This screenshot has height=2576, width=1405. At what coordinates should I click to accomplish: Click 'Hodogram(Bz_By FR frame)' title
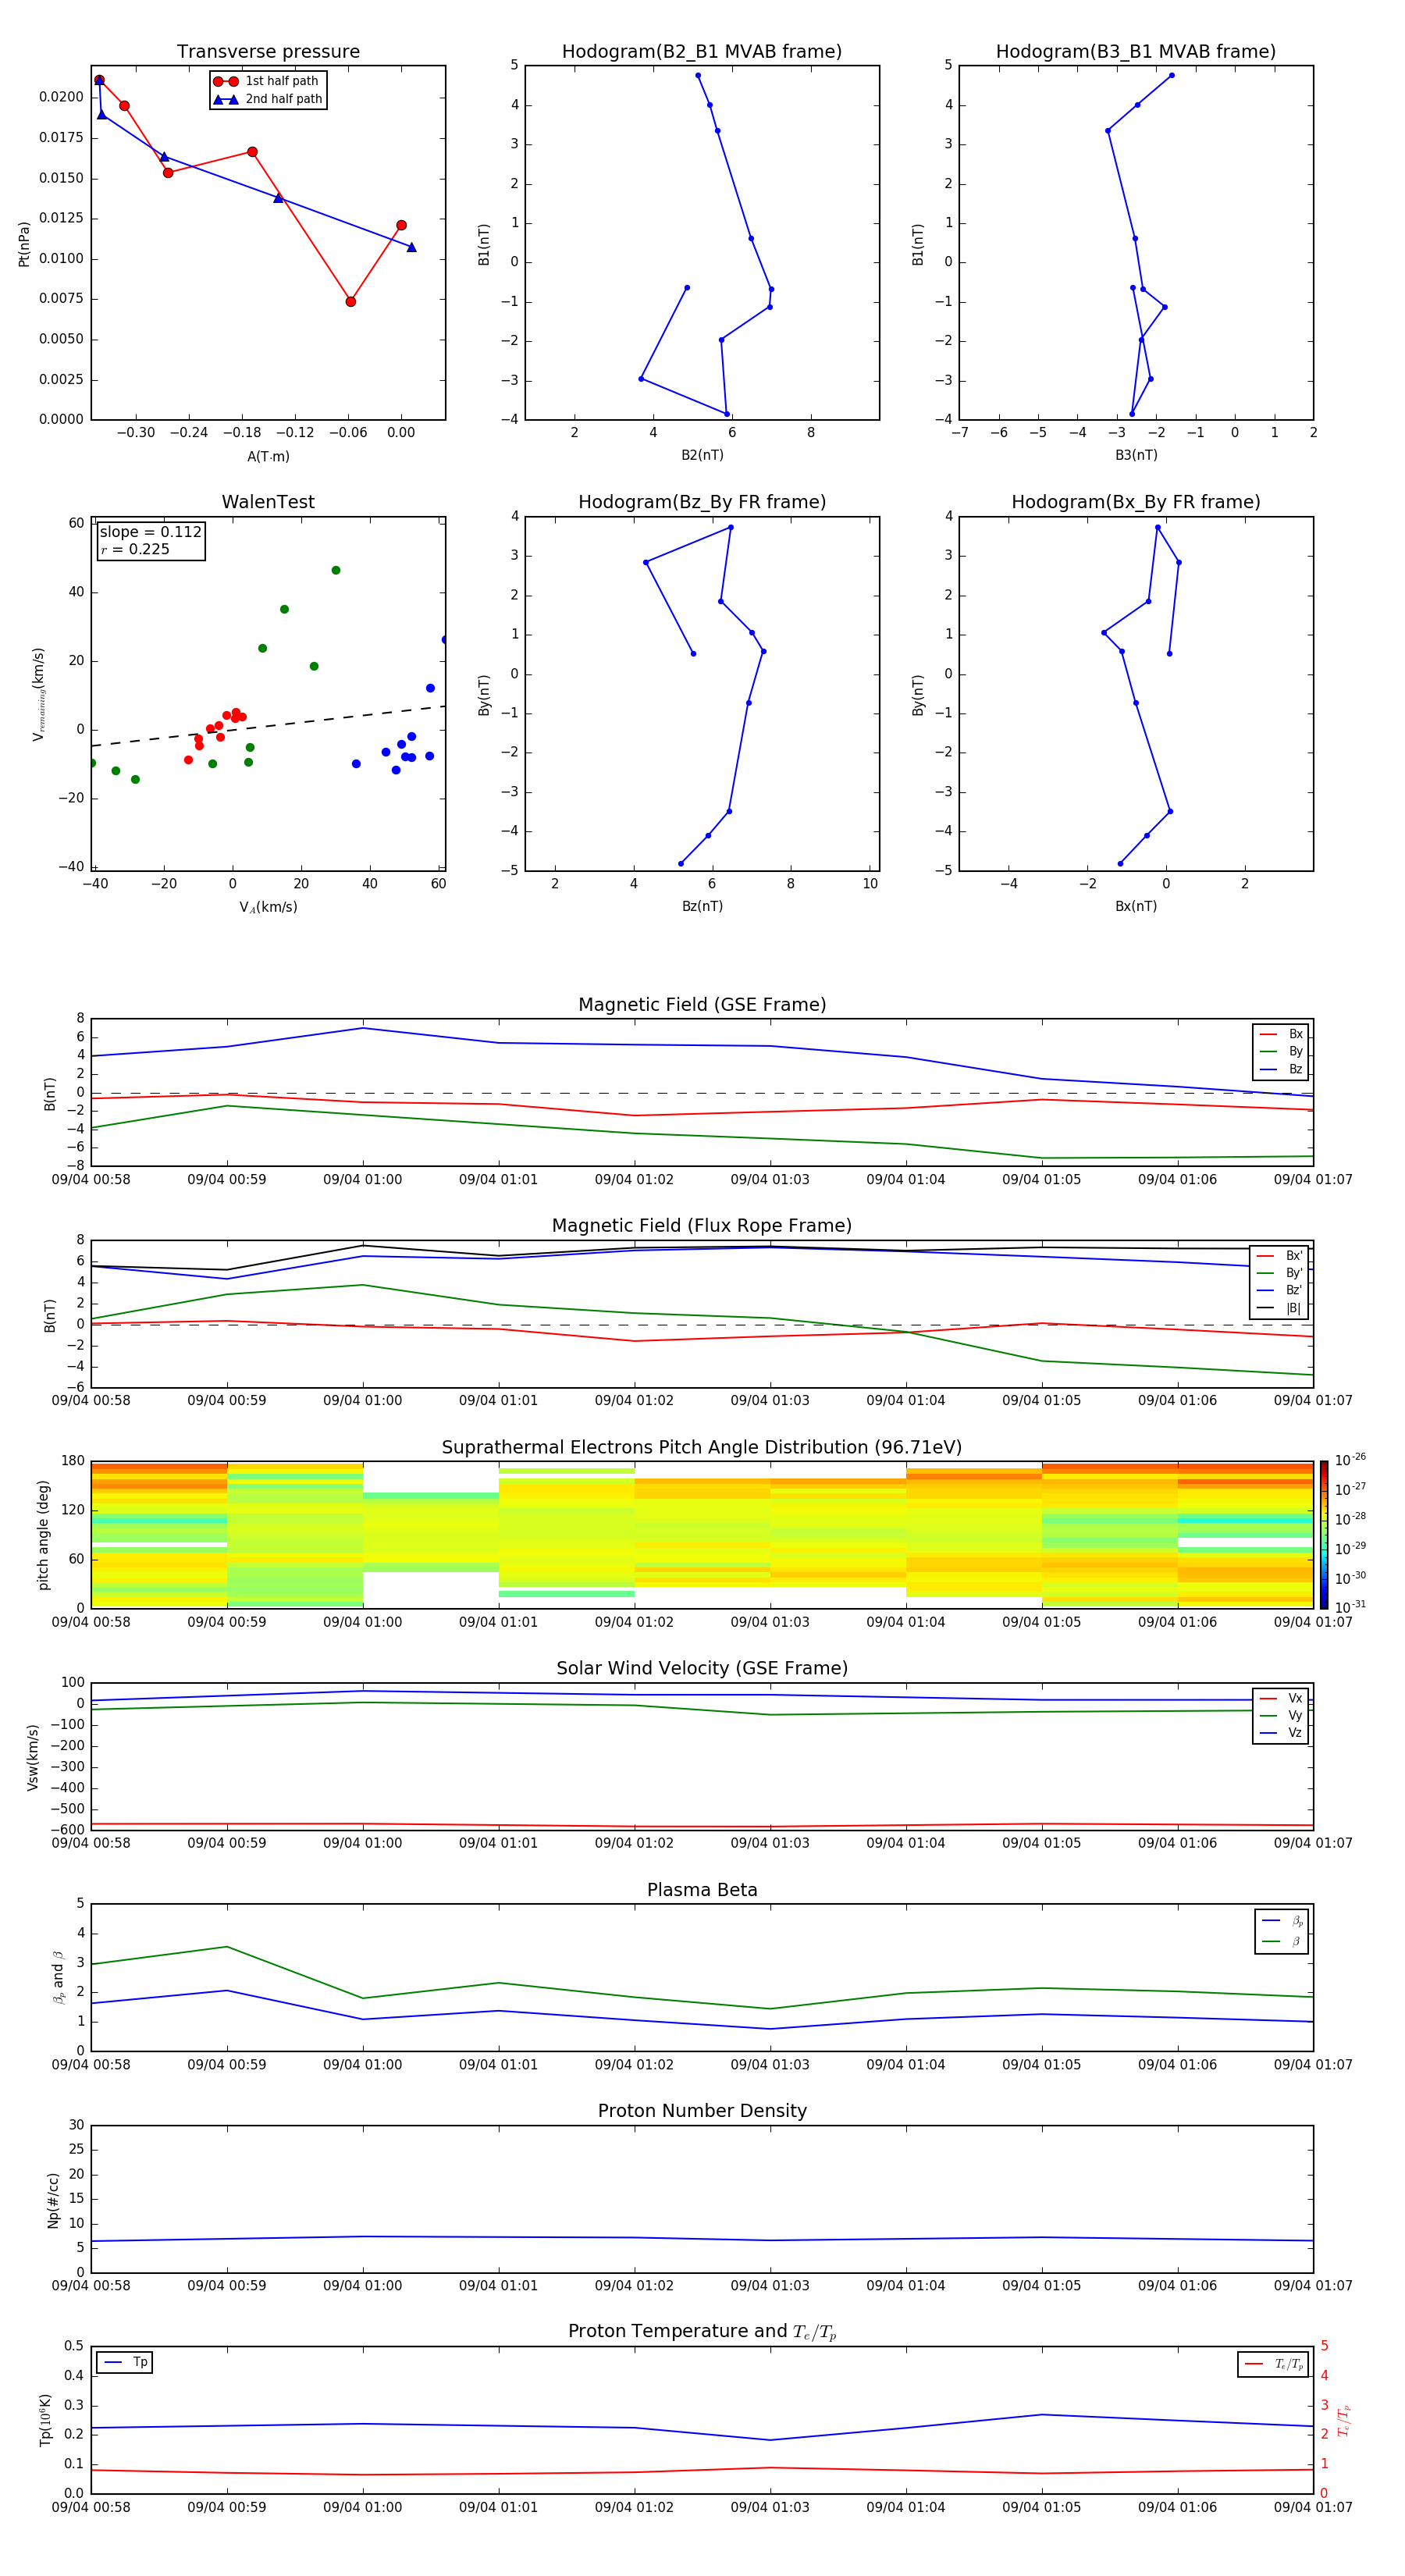(x=702, y=502)
